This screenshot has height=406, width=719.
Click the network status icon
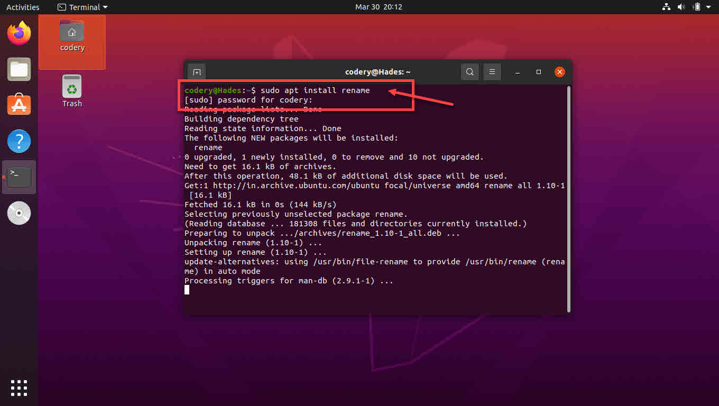(x=666, y=7)
